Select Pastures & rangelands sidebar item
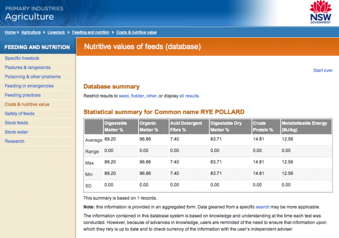Image resolution: width=339 pixels, height=238 pixels. [x=28, y=67]
